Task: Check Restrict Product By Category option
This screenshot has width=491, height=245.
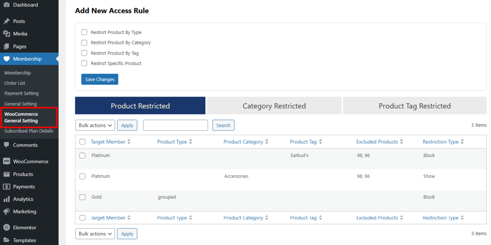Action: [84, 43]
